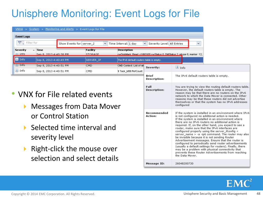Click the slide page number 48
263x197 pixels.
pos(258,194)
